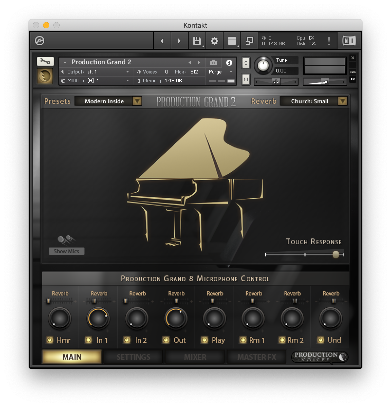391x407 pixels.
Task: Switch to the MIXER tab
Action: tap(195, 357)
